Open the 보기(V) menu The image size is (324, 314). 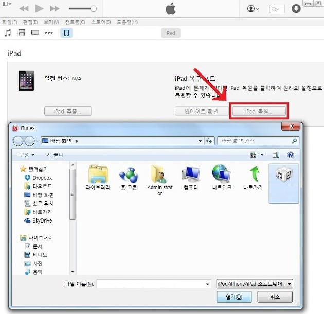51,22
